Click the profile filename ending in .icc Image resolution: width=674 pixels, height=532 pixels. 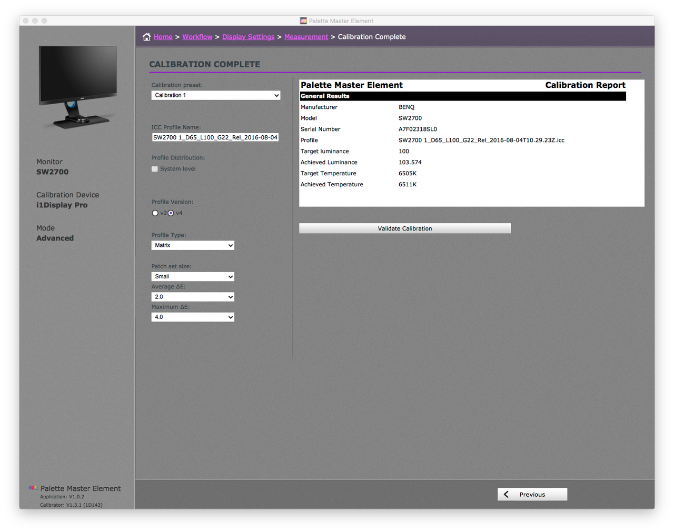tap(481, 140)
